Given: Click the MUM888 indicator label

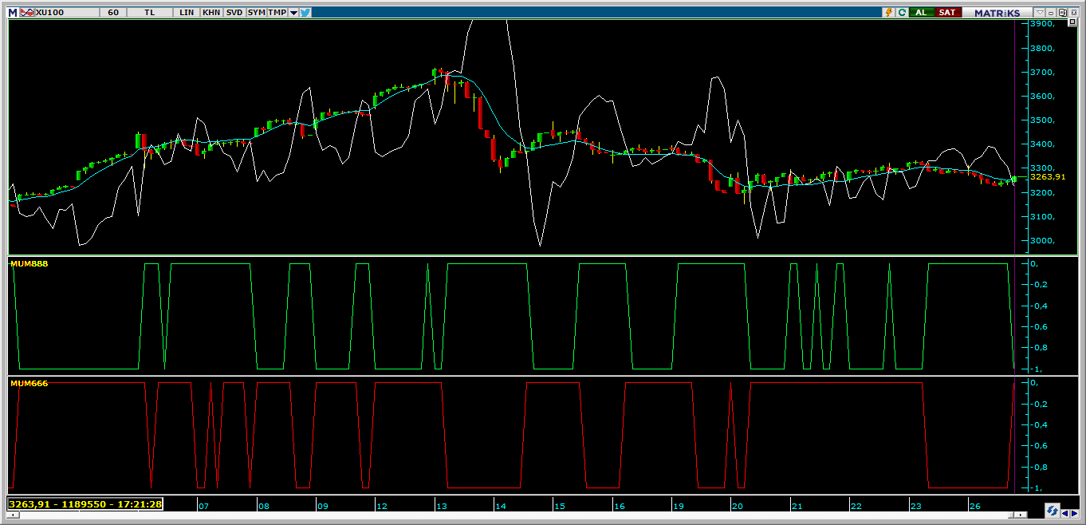Looking at the screenshot, I should click(29, 262).
